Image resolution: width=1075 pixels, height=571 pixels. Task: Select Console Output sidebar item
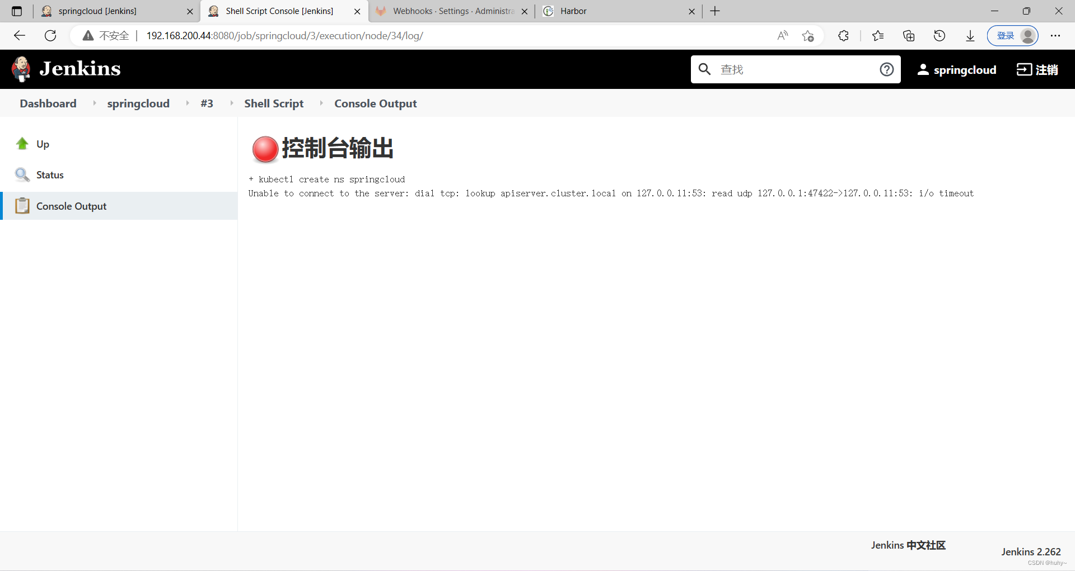119,206
